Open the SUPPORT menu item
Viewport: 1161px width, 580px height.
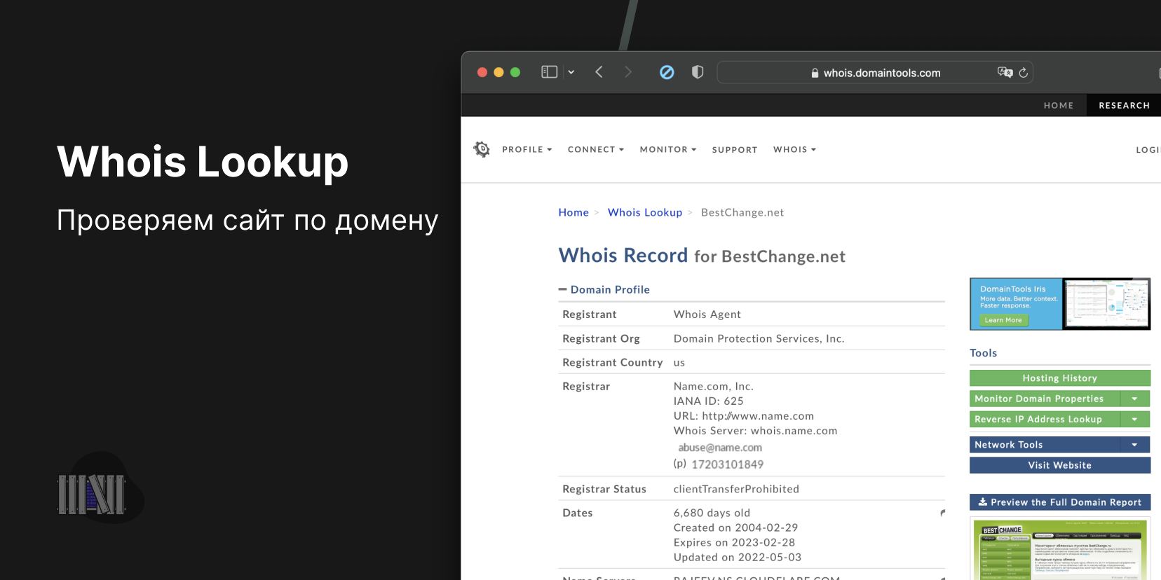pos(735,150)
